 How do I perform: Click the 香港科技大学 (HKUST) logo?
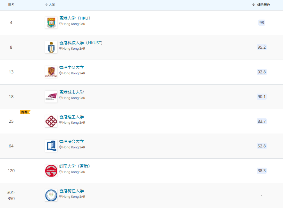point(51,47)
